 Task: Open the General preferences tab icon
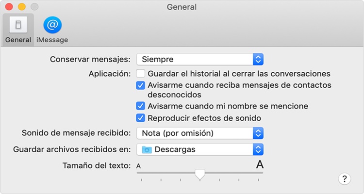pyautogui.click(x=18, y=24)
